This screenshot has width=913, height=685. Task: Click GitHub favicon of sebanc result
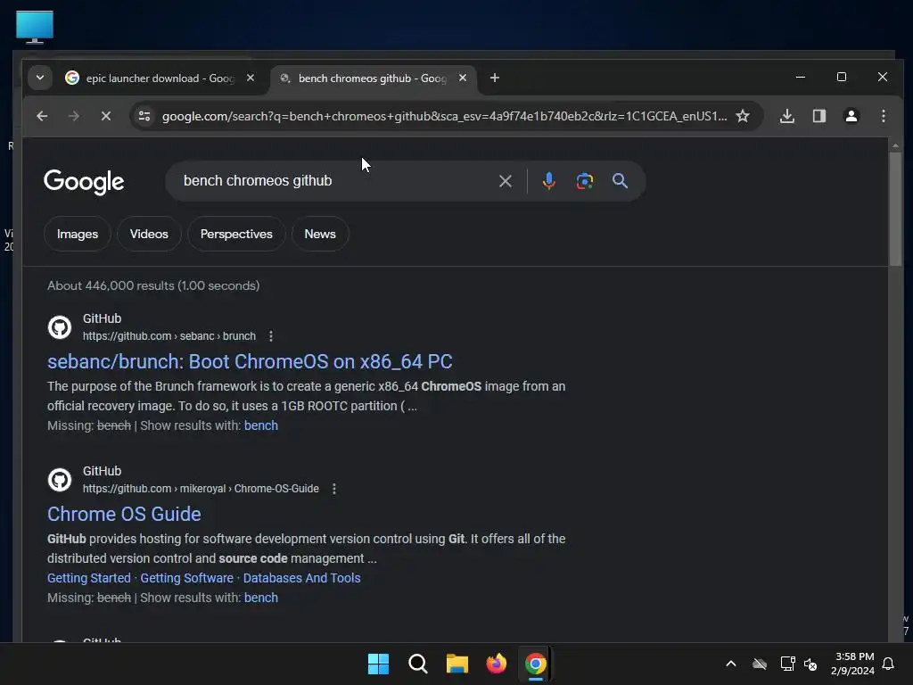point(60,327)
